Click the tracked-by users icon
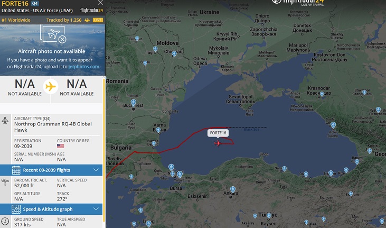The width and height of the screenshot is (386, 228). [x=87, y=20]
